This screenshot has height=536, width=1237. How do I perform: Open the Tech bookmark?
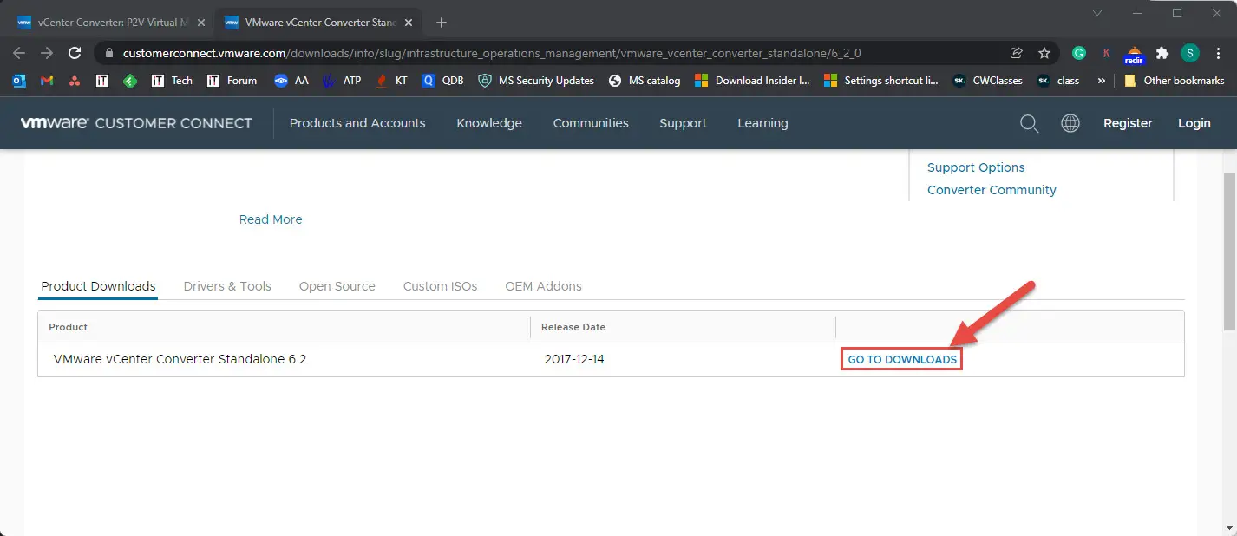point(172,81)
